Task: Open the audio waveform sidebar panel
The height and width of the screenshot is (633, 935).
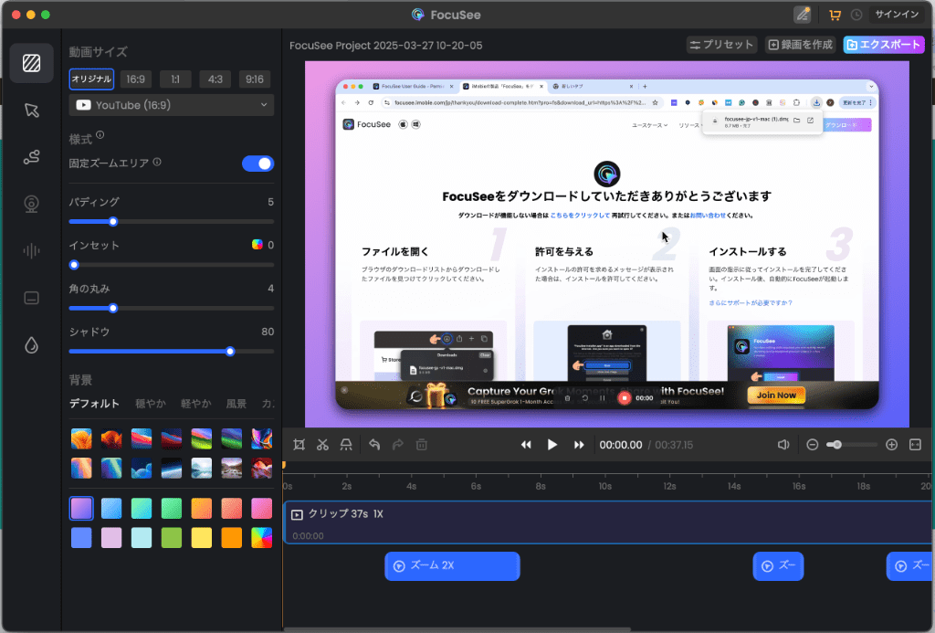Action: tap(32, 250)
